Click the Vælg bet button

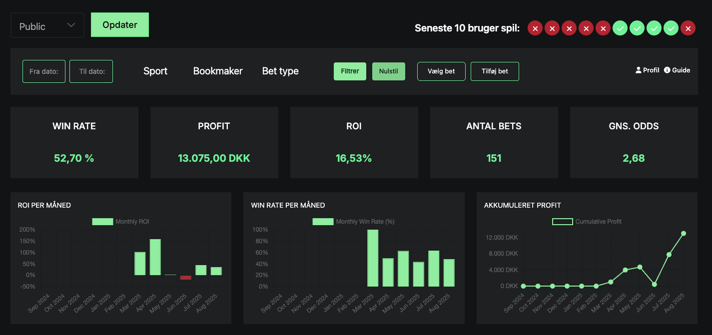pyautogui.click(x=441, y=71)
